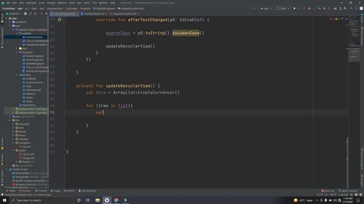The image size is (364, 204).
Task: Click the Windows taskbar search box
Action: point(42,200)
